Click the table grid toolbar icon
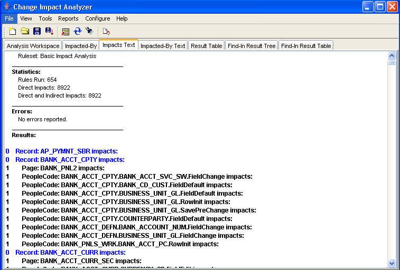The width and height of the screenshot is (400, 270). (x=66, y=32)
